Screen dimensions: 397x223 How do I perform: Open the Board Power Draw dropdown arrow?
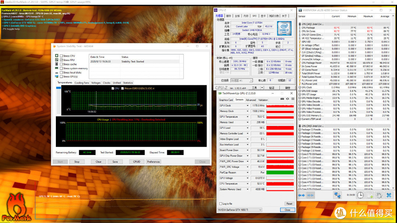click(247, 150)
